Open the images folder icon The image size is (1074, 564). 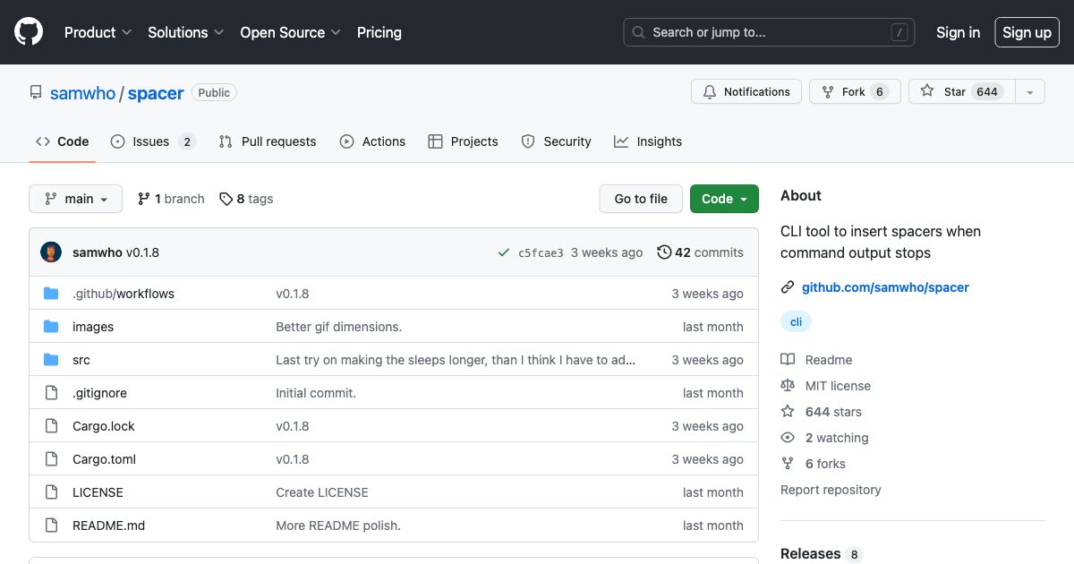click(x=53, y=326)
